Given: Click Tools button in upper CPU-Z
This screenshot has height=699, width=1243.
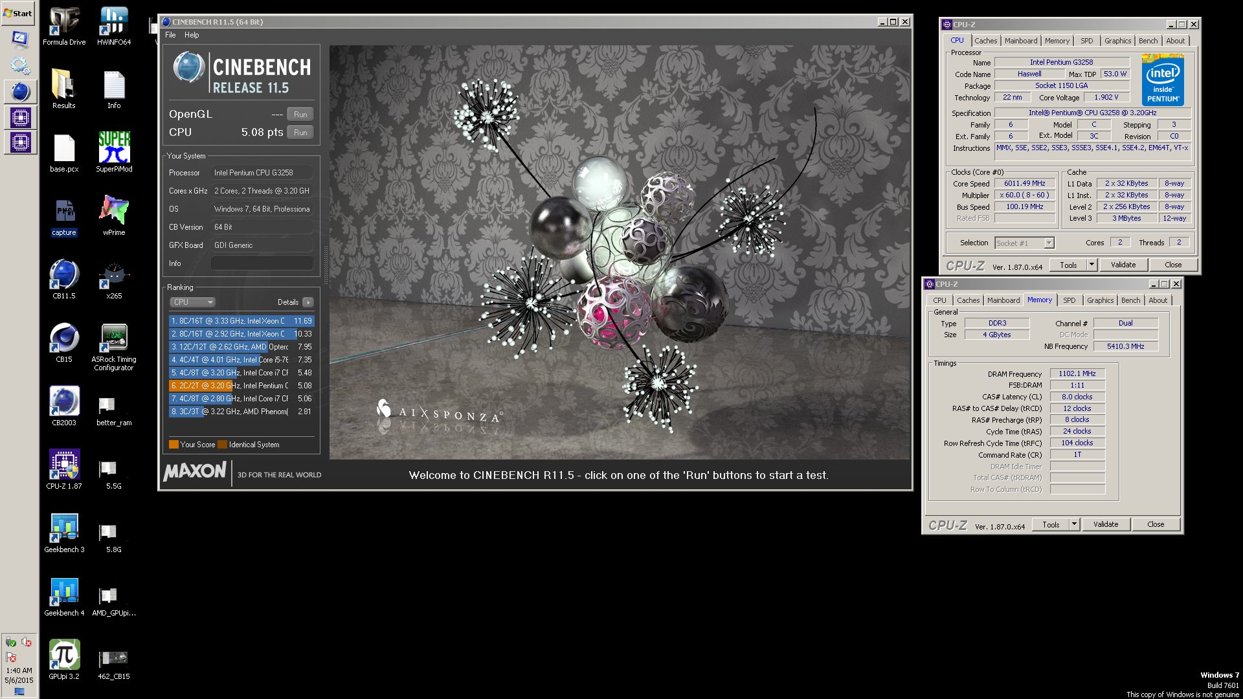Looking at the screenshot, I should [x=1068, y=265].
